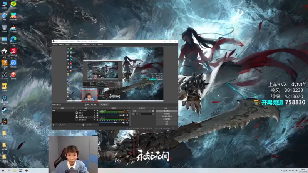
Task: Open the Edit menu in OBS
Action: 61,45
